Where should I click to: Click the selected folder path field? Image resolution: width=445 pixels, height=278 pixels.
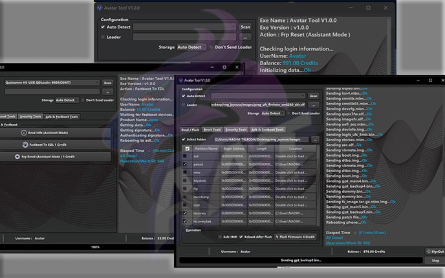pyautogui.click(x=261, y=139)
